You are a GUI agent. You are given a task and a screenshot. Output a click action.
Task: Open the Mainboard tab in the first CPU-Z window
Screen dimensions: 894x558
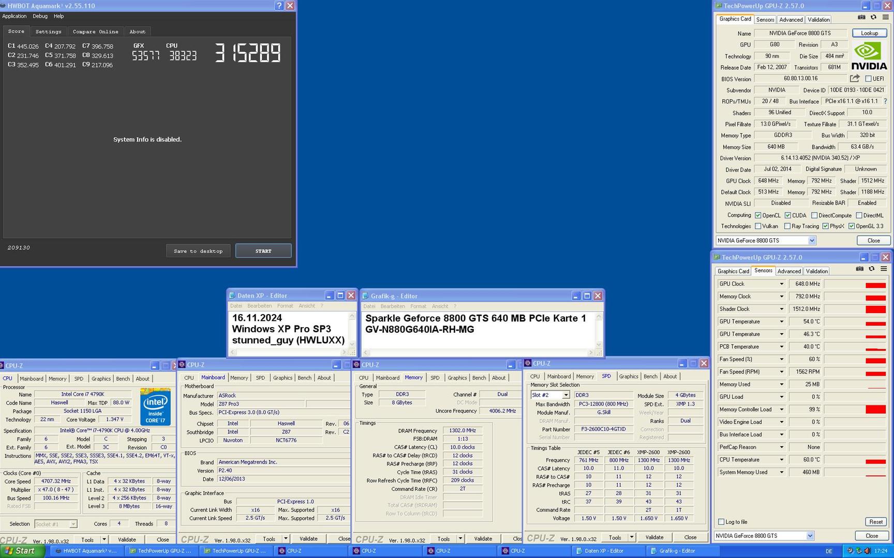[32, 379]
